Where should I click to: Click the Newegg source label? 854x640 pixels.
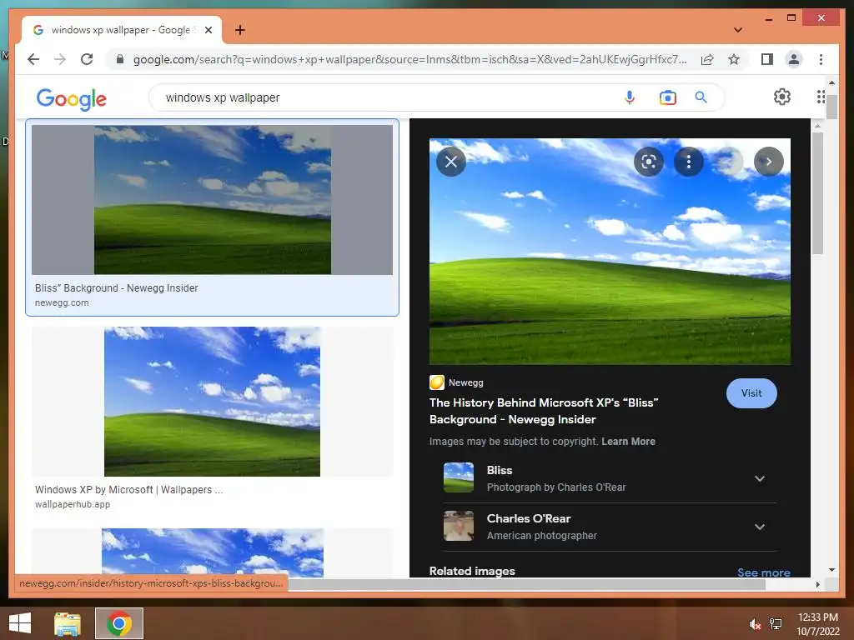click(x=465, y=382)
